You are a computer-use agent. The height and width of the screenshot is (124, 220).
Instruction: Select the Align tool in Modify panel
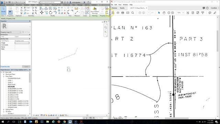coord(42,8)
